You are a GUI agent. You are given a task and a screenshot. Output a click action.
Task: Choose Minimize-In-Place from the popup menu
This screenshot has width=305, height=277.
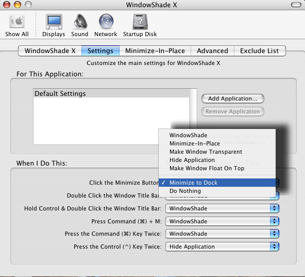(x=217, y=143)
